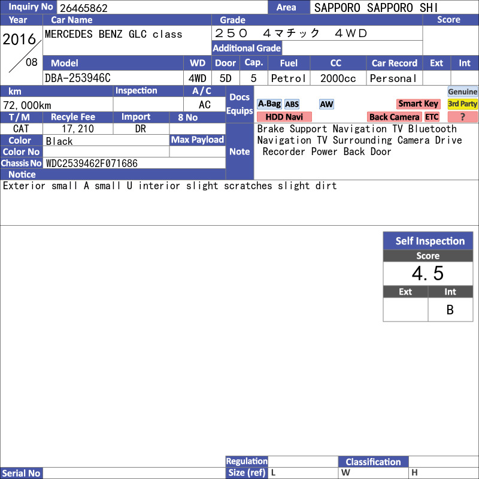Click the Classification label

coord(373,462)
